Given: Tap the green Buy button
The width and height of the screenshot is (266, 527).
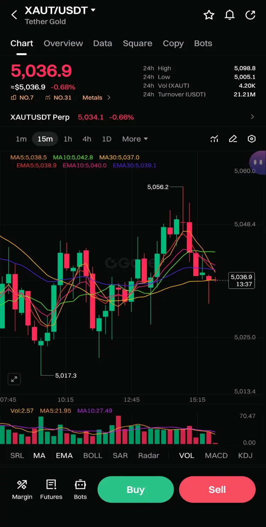Looking at the screenshot, I should pos(135,489).
